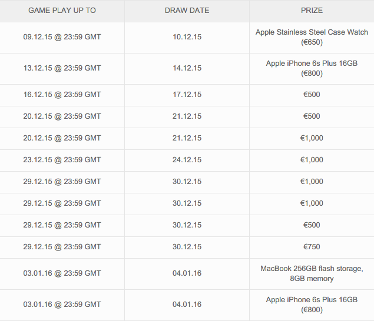
Task: Select the MacBook 256GB flash storage prize
Action: click(312, 273)
